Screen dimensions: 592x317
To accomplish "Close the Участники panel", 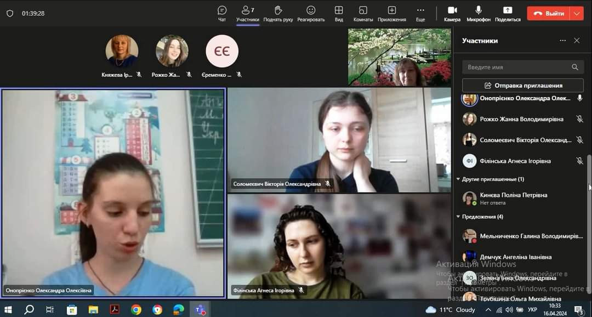I will click(x=577, y=41).
